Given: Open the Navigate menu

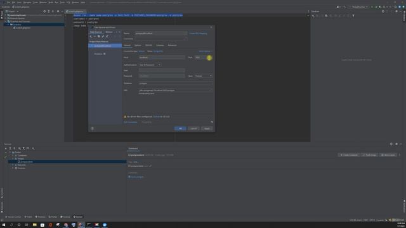Looking at the screenshot, I should tap(27, 3).
